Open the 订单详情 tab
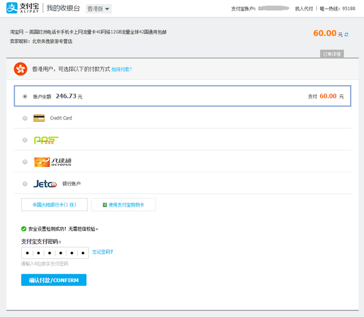Image resolution: width=364 pixels, height=317 pixels. 332,54
